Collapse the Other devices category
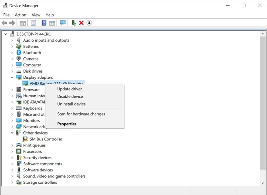Viewport: 267px width, 195px height. coord(12,133)
